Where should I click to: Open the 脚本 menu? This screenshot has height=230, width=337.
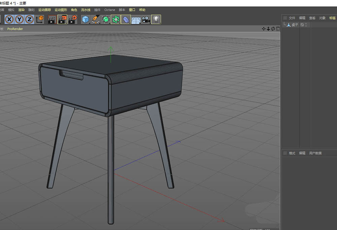point(122,10)
